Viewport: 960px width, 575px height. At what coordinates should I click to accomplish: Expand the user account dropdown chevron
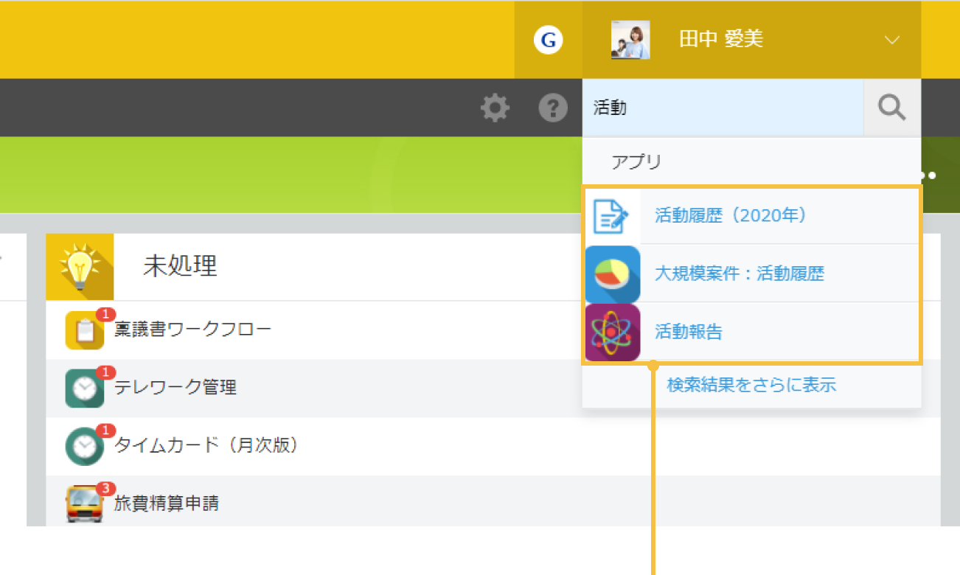tap(891, 41)
